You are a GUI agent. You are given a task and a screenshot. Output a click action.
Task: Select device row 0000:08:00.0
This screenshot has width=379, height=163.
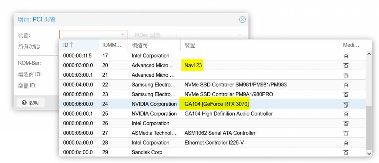[212, 123]
